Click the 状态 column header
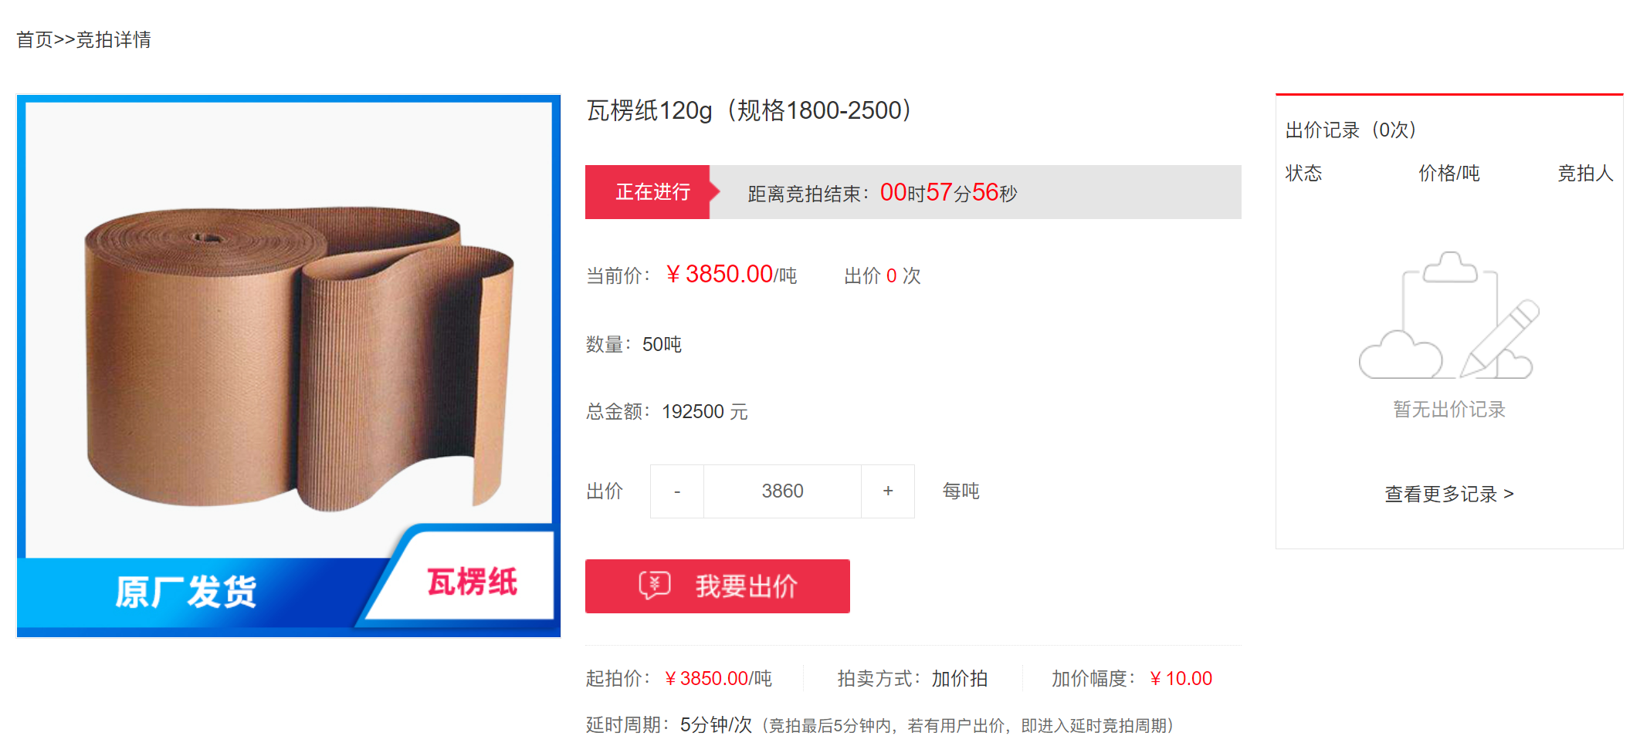This screenshot has height=746, width=1640. pyautogui.click(x=1303, y=173)
